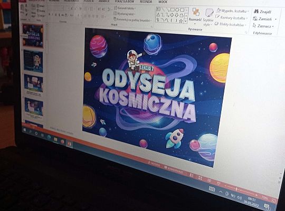The height and width of the screenshot is (211, 285).
Task: Click the taskbar search icon
Action: tap(30, 131)
